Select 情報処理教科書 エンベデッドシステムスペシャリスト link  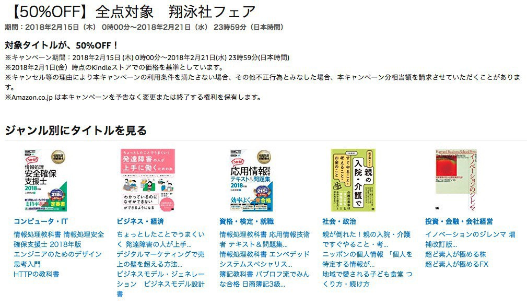point(264,260)
